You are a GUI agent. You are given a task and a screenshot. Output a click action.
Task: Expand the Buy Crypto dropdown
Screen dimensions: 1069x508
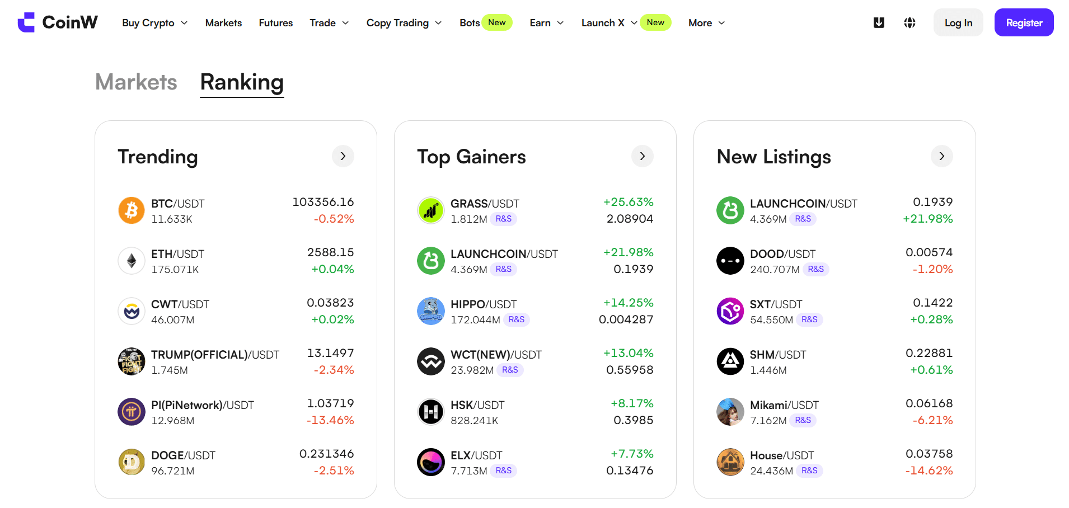(155, 23)
